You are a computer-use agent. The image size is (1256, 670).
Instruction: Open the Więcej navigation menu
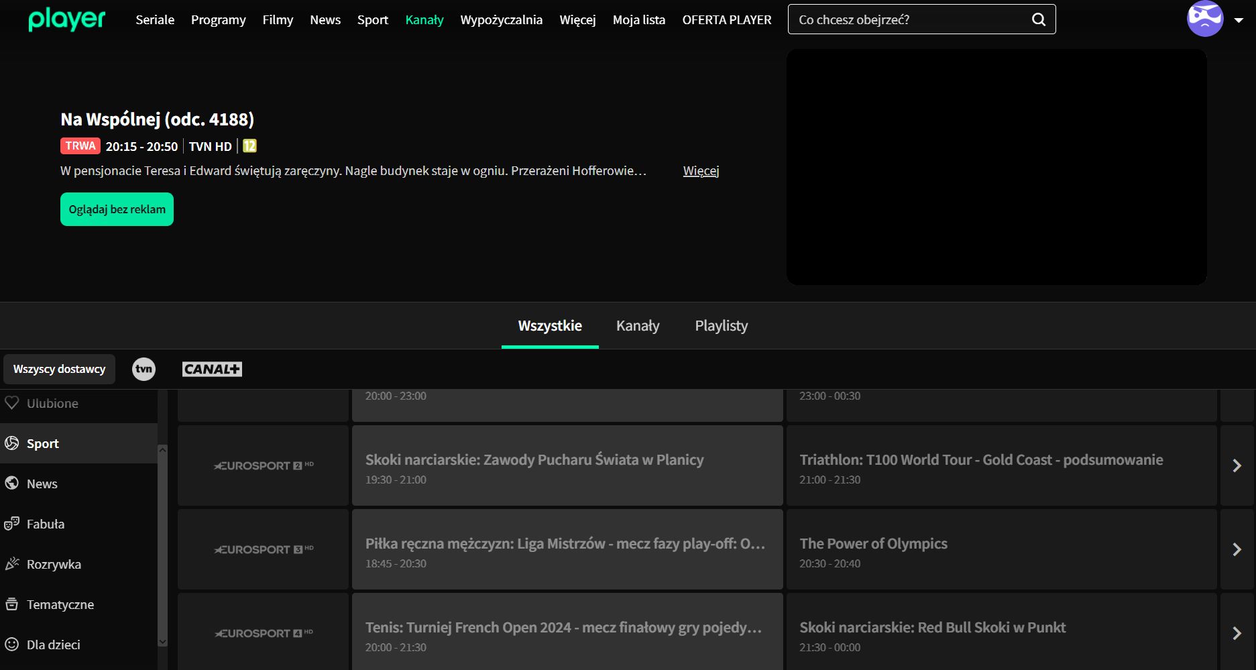pos(577,20)
